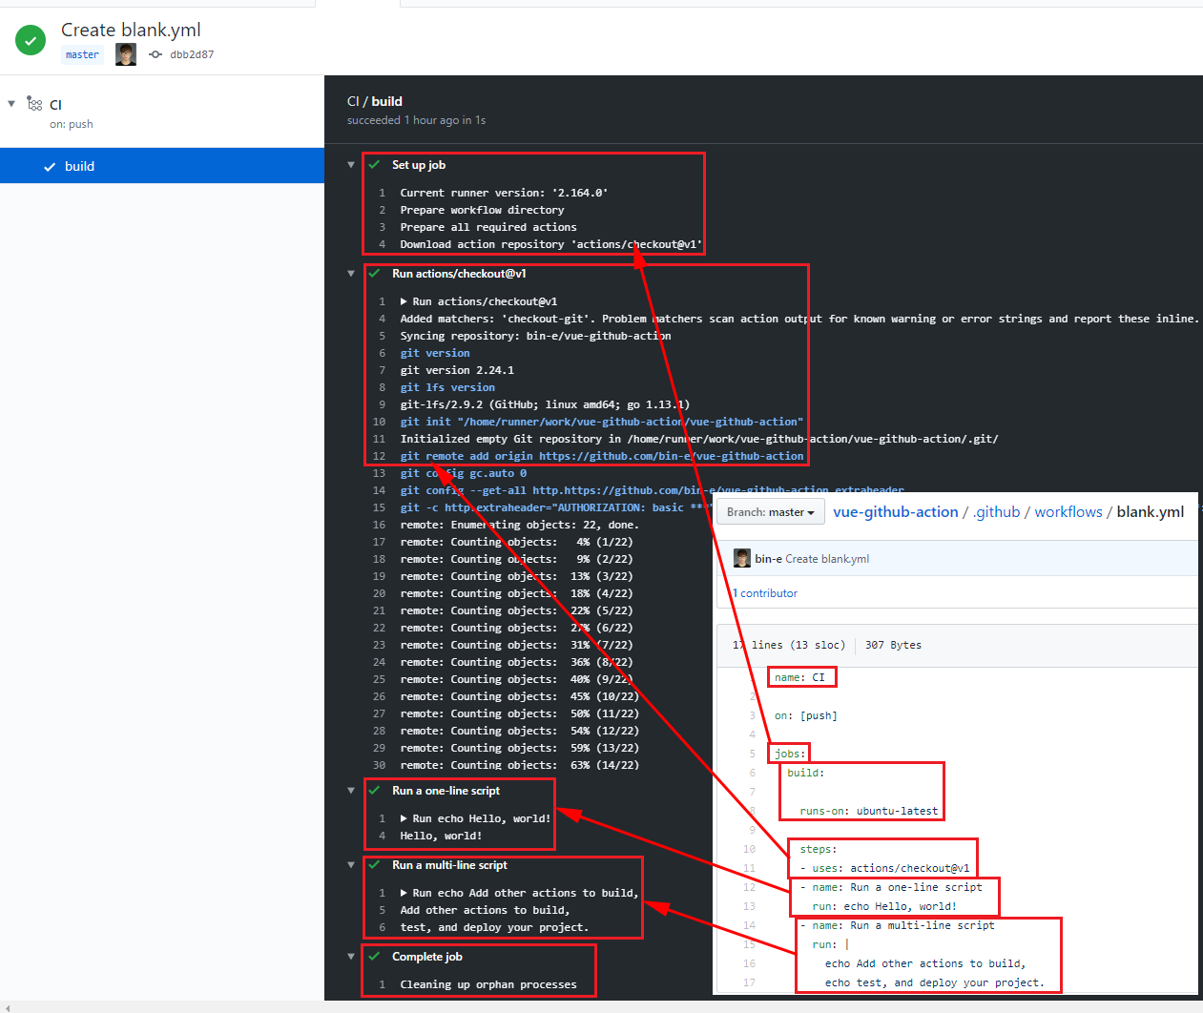The image size is (1203, 1013).
Task: Click the checkmark icon on the build job
Action: (x=50, y=167)
